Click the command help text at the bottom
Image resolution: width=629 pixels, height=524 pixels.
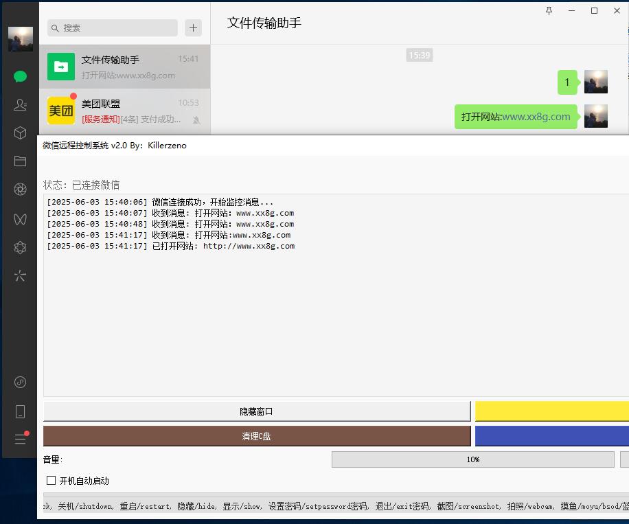pyautogui.click(x=336, y=506)
